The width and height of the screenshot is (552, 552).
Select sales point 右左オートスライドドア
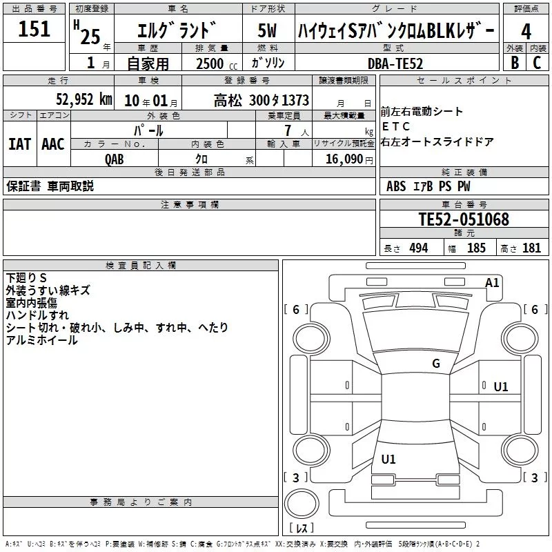click(437, 141)
